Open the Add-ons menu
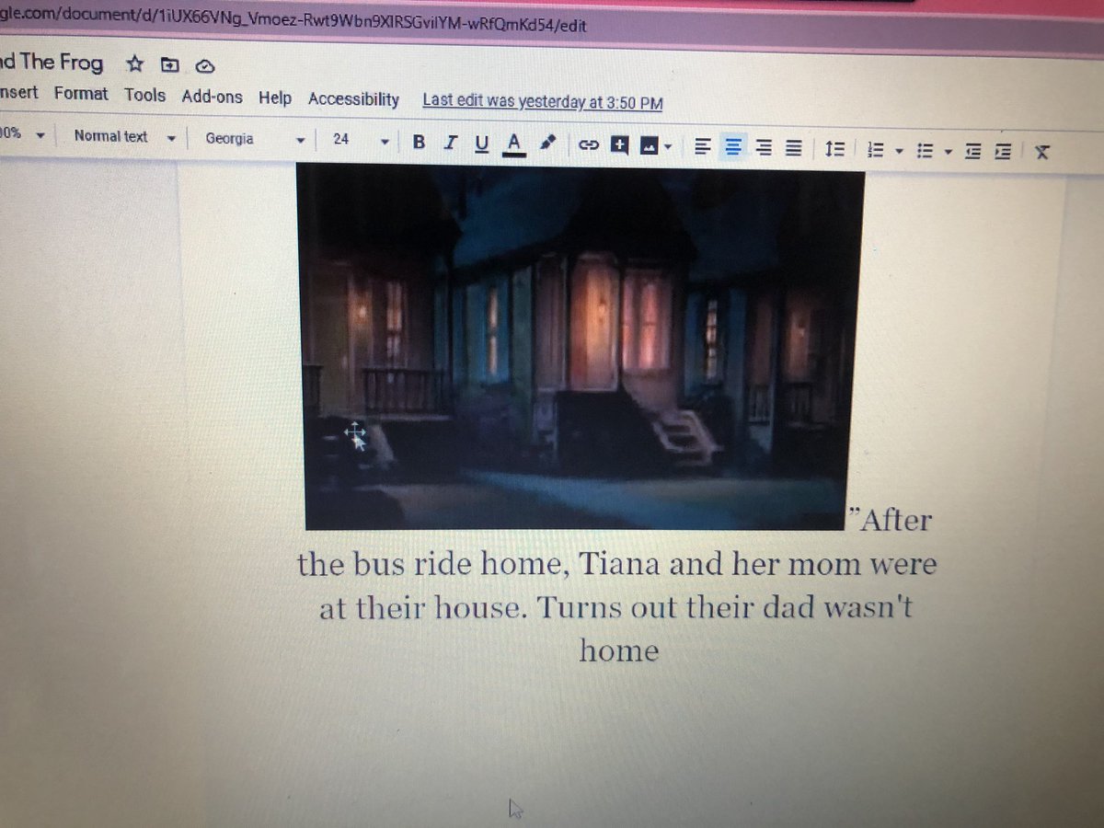 [x=213, y=96]
